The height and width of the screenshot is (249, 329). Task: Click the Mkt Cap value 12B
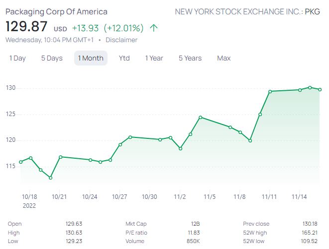[195, 224]
